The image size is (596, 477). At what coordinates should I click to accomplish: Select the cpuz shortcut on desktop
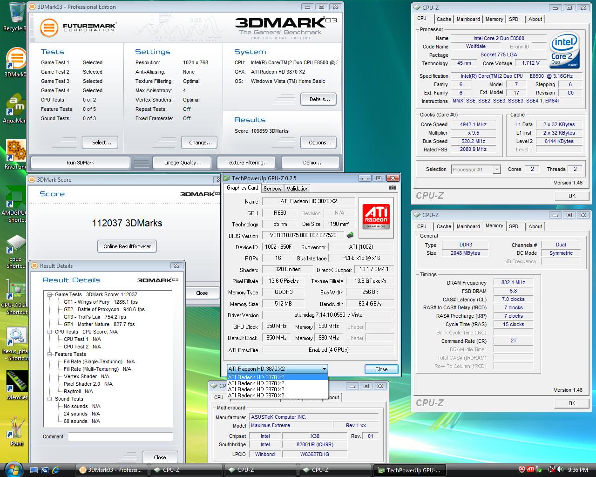(16, 252)
